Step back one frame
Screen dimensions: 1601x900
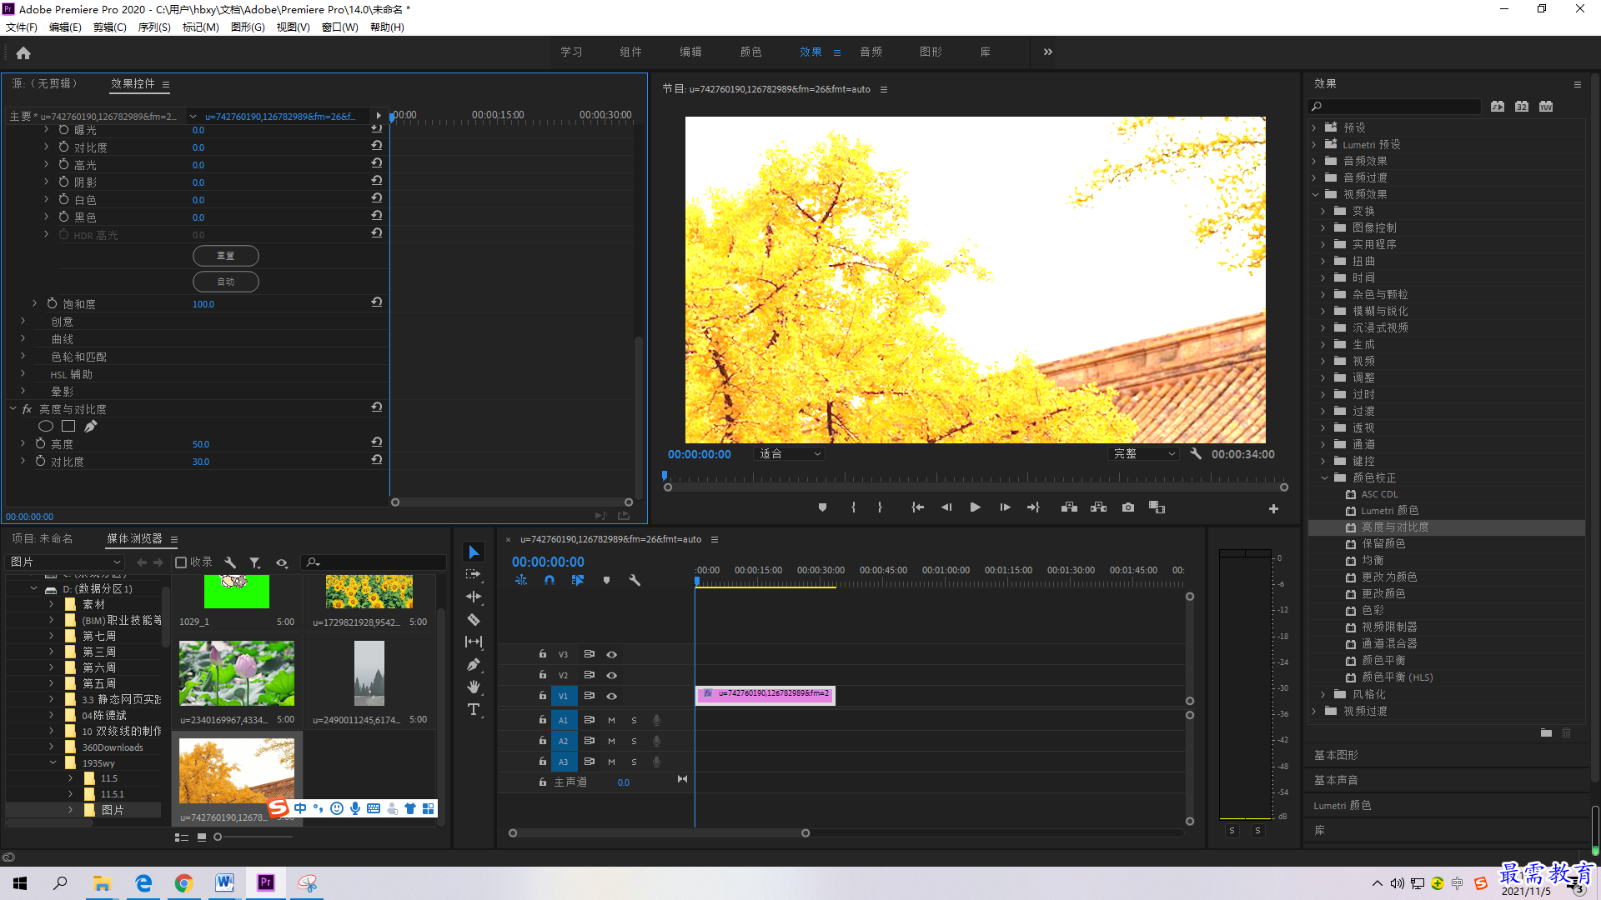click(946, 507)
